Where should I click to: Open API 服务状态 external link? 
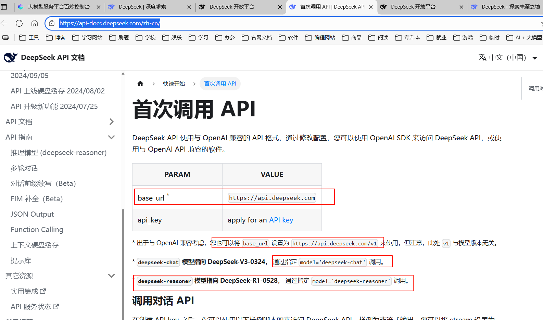pyautogui.click(x=35, y=307)
